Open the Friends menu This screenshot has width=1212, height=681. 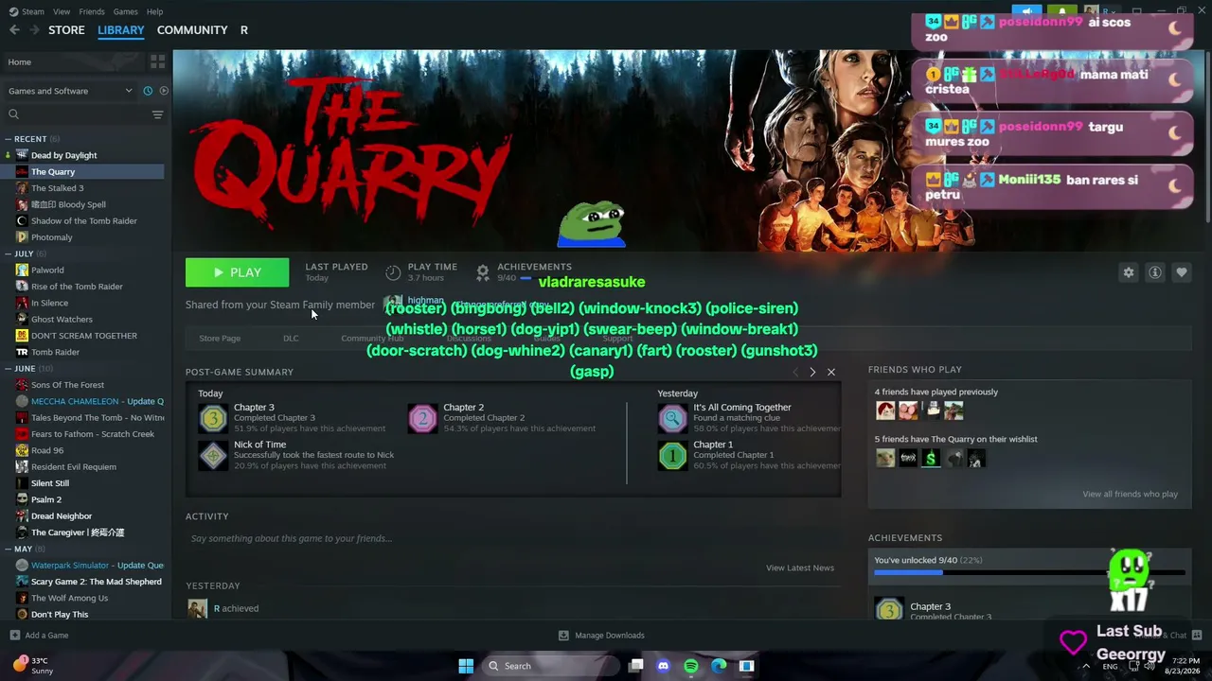[x=92, y=11]
